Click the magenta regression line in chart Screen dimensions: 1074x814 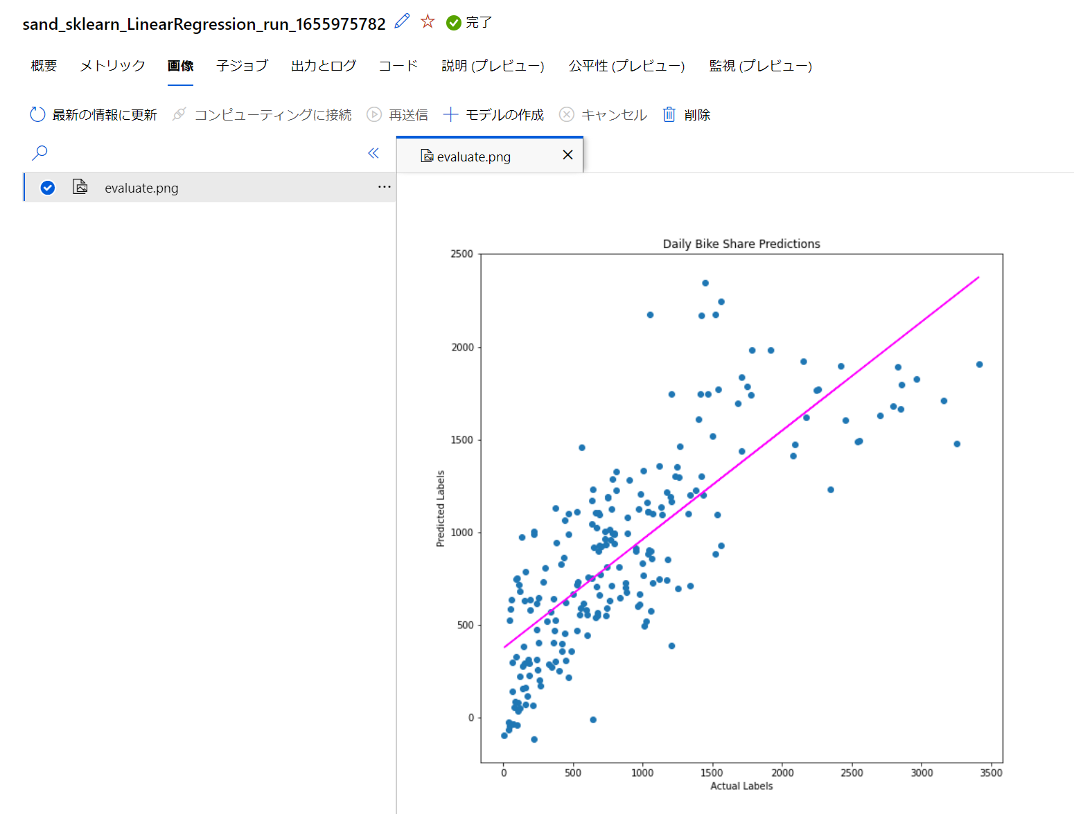point(741,462)
